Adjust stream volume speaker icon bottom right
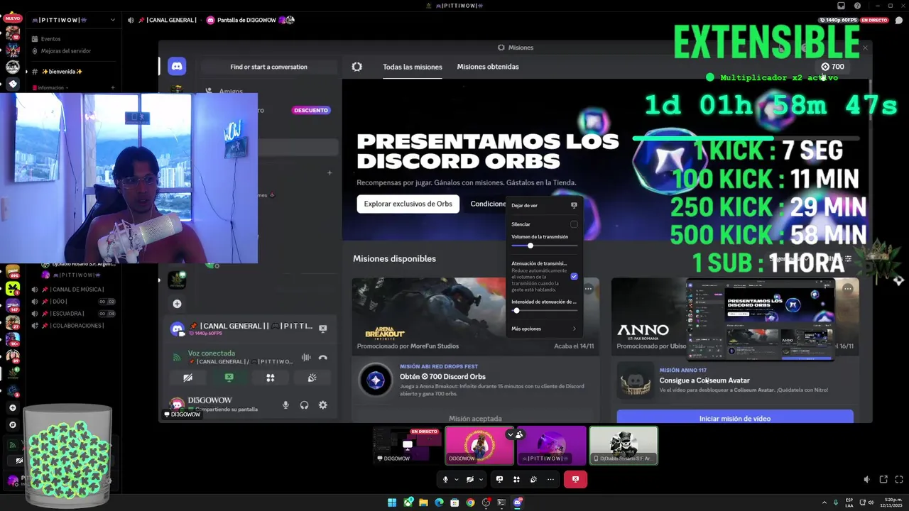909x511 pixels. (866, 479)
